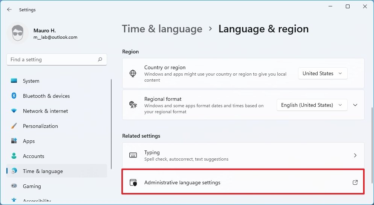Select Time & language in sidebar
Screen dimensions: 374x205
43,171
